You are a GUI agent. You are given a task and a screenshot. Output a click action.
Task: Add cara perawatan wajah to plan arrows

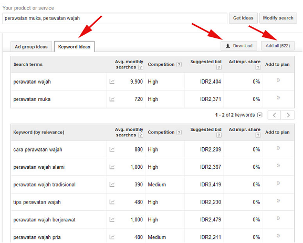[x=278, y=148]
